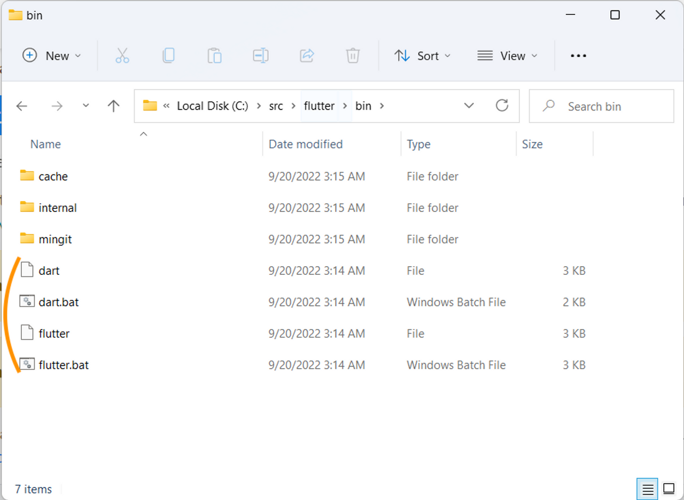Click the Share icon
The height and width of the screenshot is (500, 684).
[x=307, y=55]
